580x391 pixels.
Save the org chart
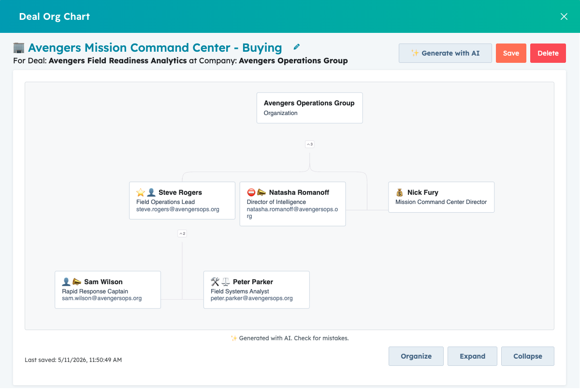(x=511, y=53)
